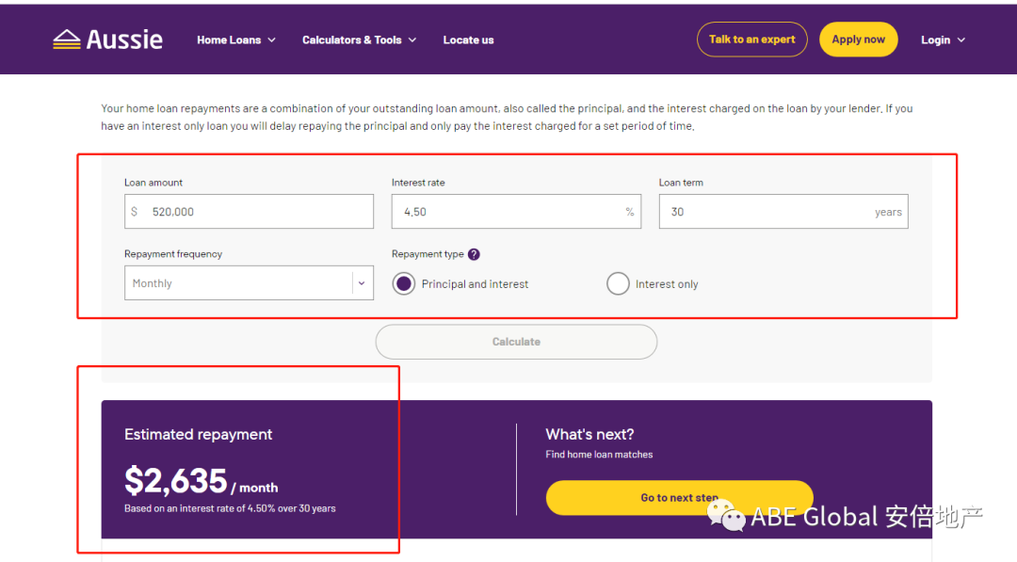The image size is (1017, 562).
Task: Focus the Interest rate field
Action: [x=508, y=212]
